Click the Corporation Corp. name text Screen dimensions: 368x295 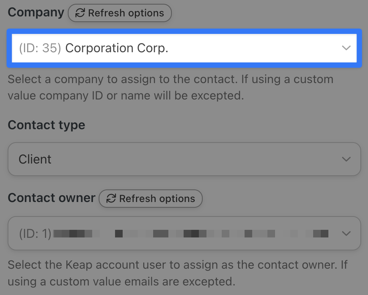click(117, 48)
